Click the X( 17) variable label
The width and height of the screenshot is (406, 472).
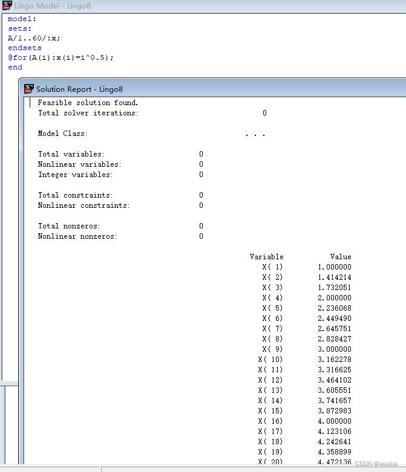coord(270,432)
